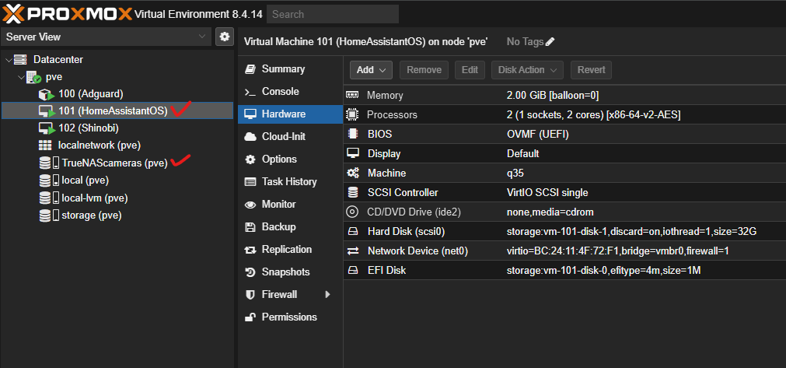Click the Processors chip icon
The height and width of the screenshot is (368, 786).
tap(352, 114)
